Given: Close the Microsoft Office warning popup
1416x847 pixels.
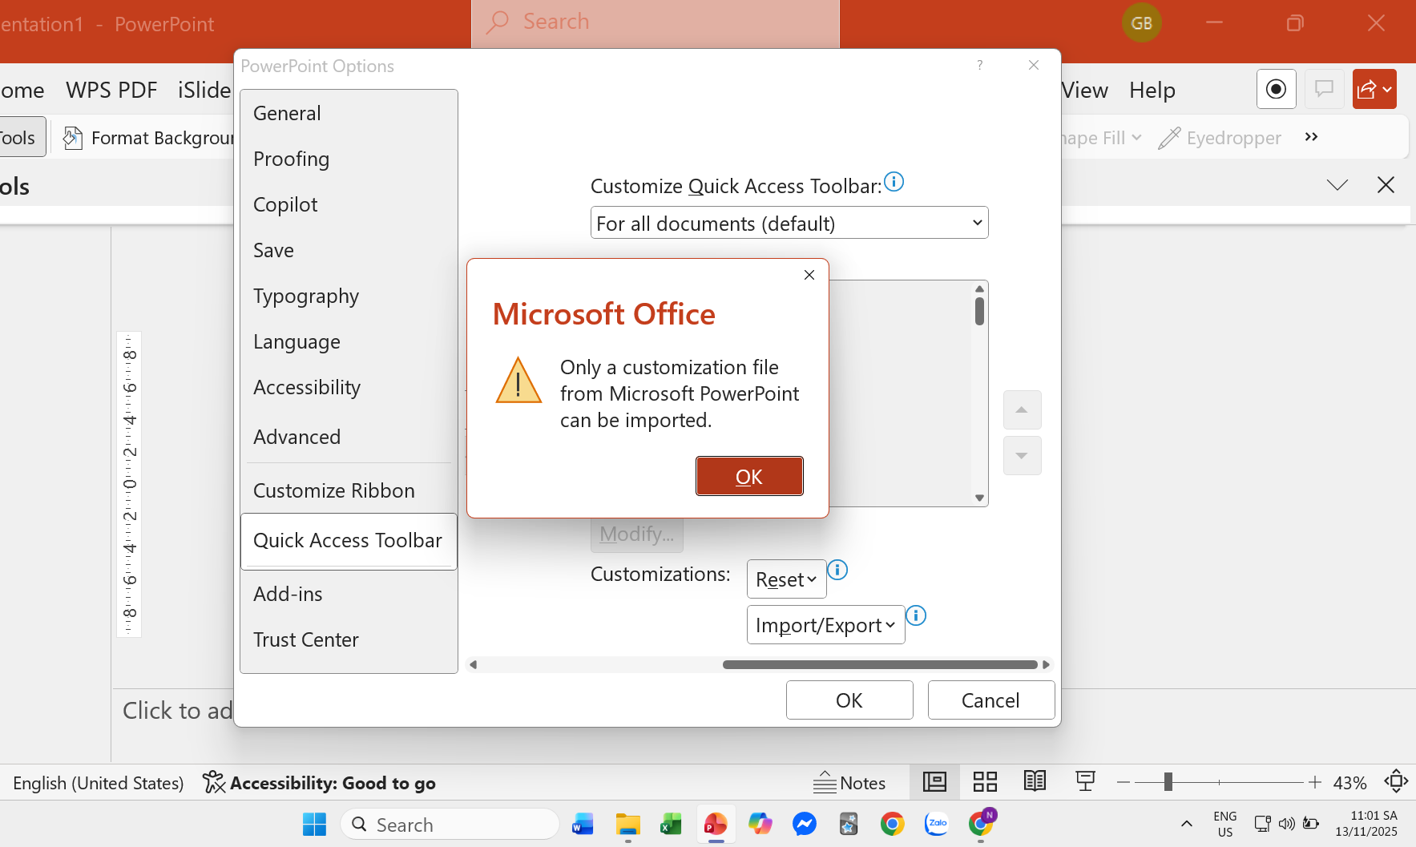Looking at the screenshot, I should pos(809,275).
